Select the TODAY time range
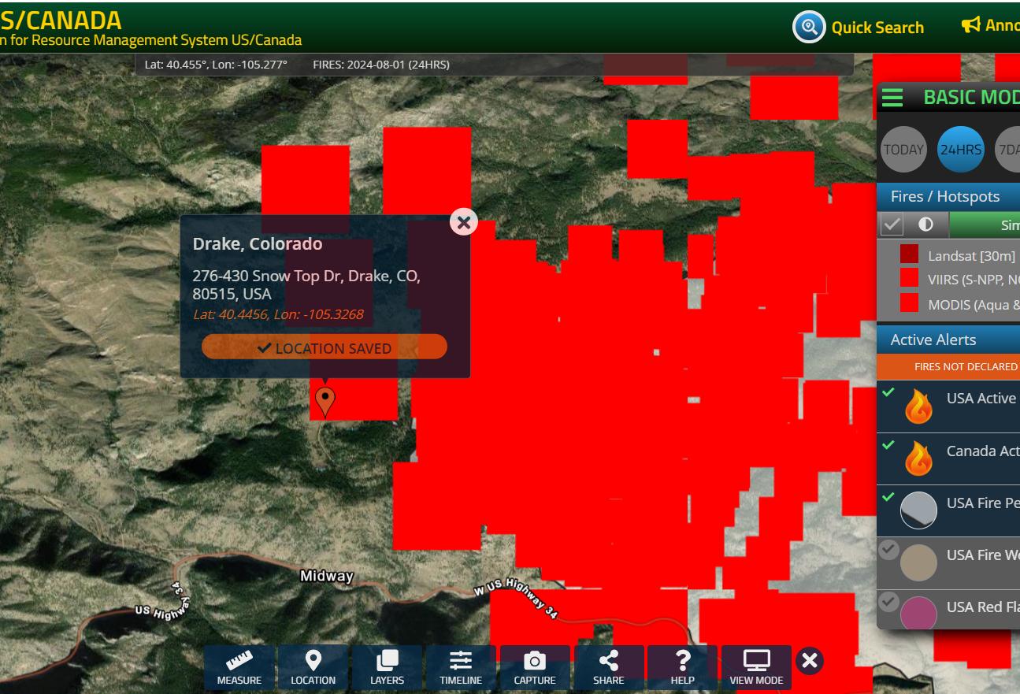This screenshot has width=1020, height=694. [x=903, y=150]
